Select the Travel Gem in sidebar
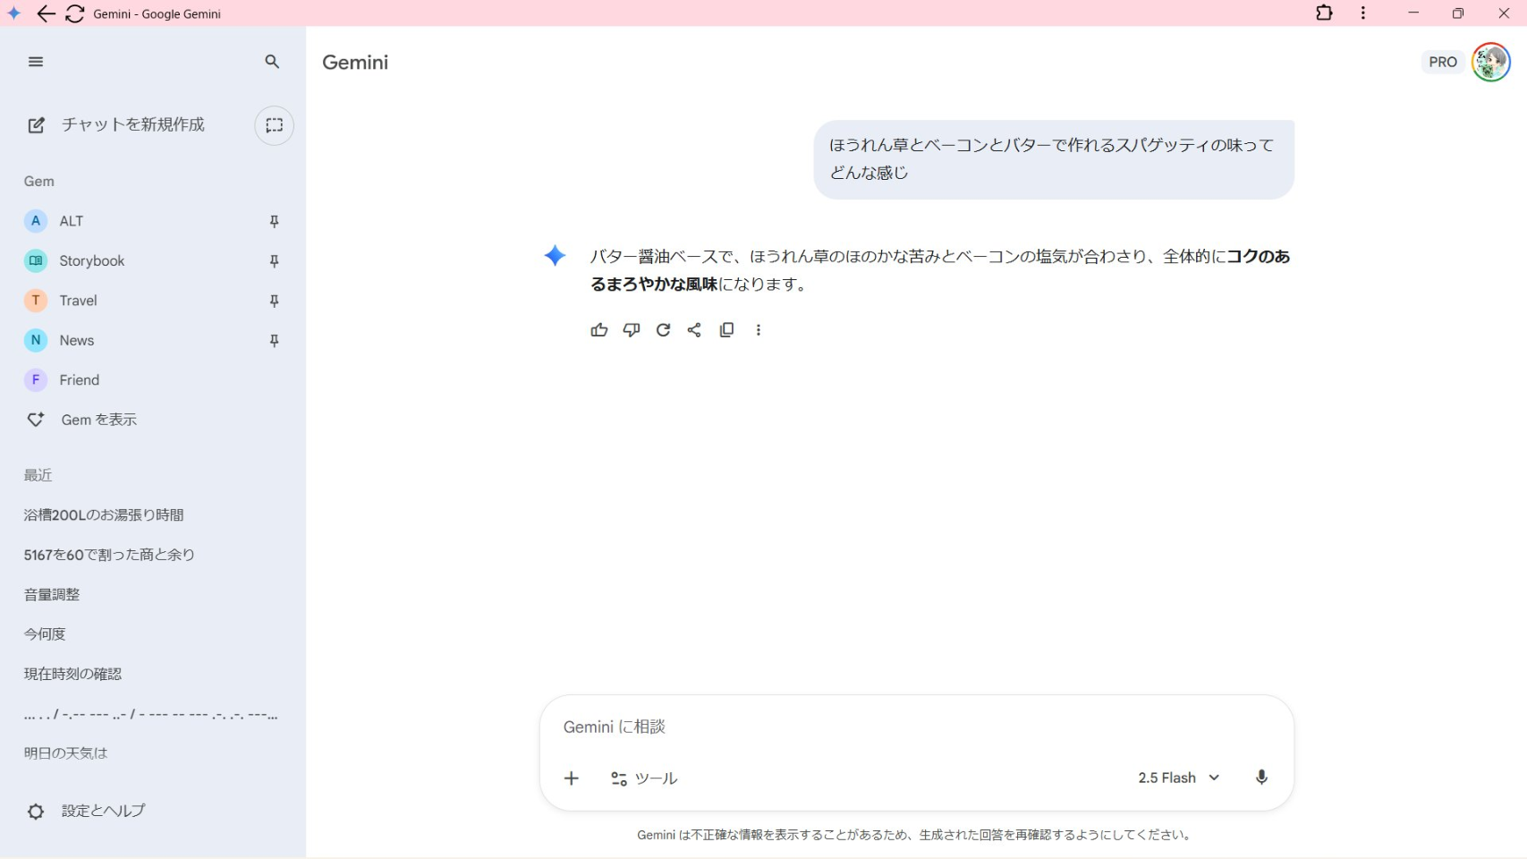 [78, 301]
